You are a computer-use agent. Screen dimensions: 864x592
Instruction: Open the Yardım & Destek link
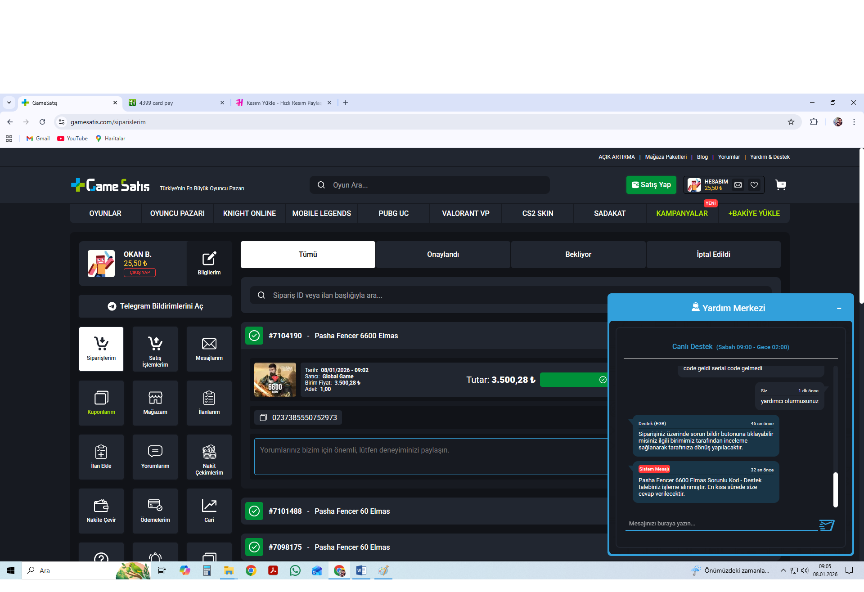coord(770,157)
